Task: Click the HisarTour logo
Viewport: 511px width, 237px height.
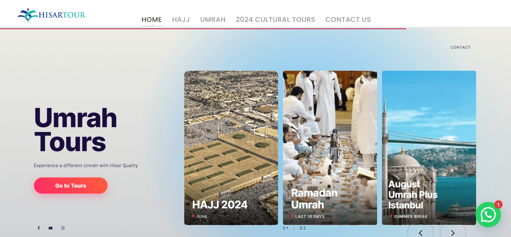Action: pyautogui.click(x=52, y=15)
